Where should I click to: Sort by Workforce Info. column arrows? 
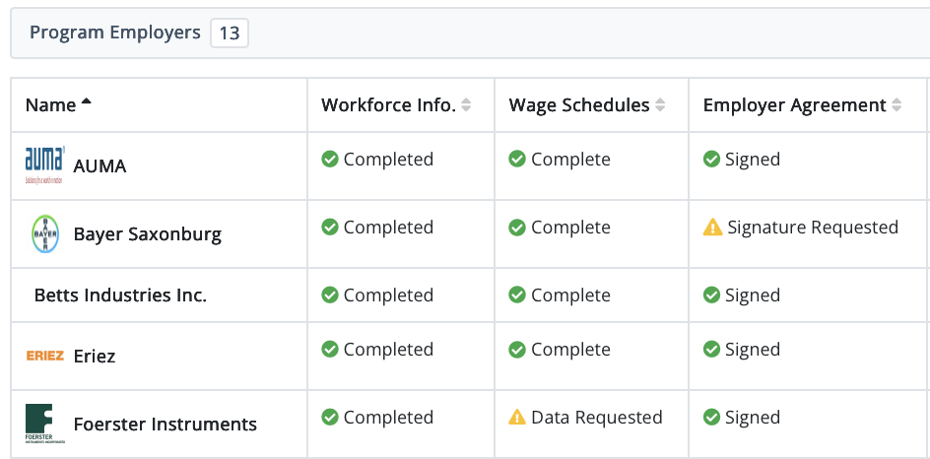tap(466, 105)
